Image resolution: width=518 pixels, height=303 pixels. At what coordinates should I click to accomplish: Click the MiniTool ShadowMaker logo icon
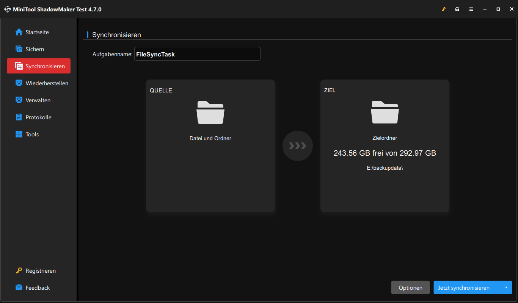click(x=8, y=9)
